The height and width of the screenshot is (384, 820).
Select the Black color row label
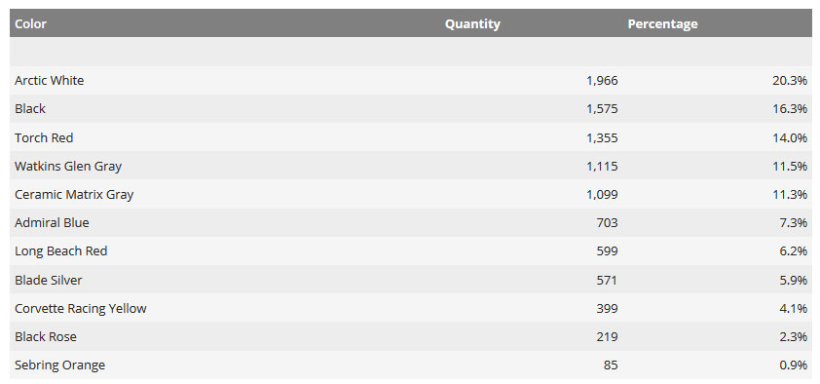point(30,109)
